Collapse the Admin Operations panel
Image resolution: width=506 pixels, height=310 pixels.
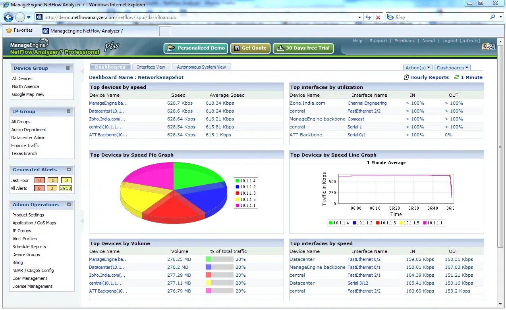tap(69, 205)
